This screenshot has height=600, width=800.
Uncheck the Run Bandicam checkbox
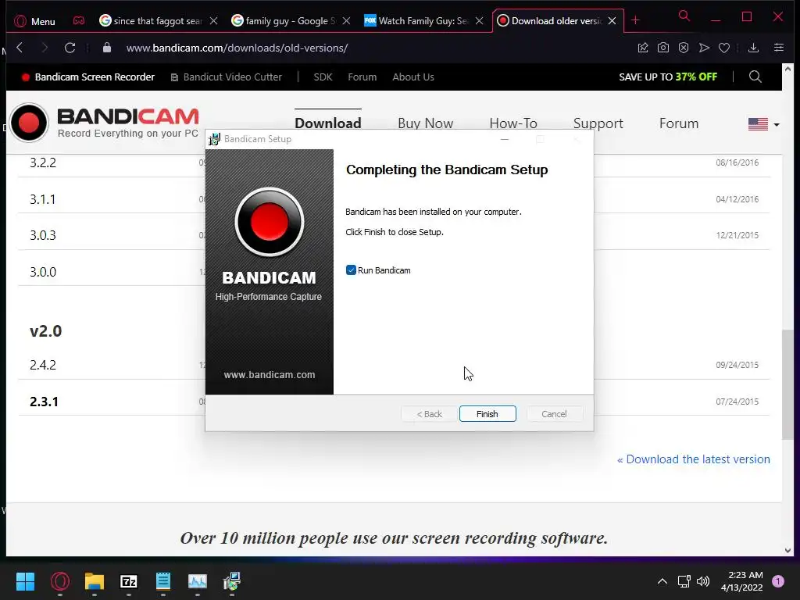click(x=351, y=270)
